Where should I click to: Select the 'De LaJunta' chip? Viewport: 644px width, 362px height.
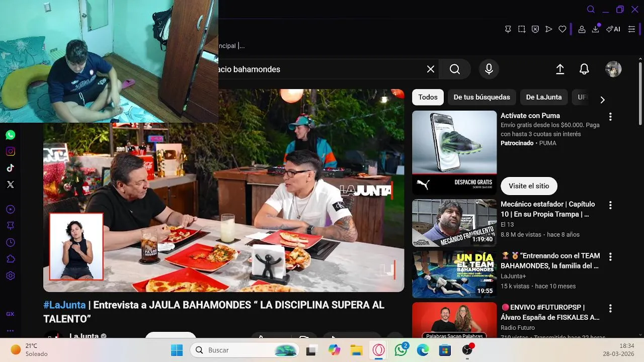pyautogui.click(x=544, y=97)
